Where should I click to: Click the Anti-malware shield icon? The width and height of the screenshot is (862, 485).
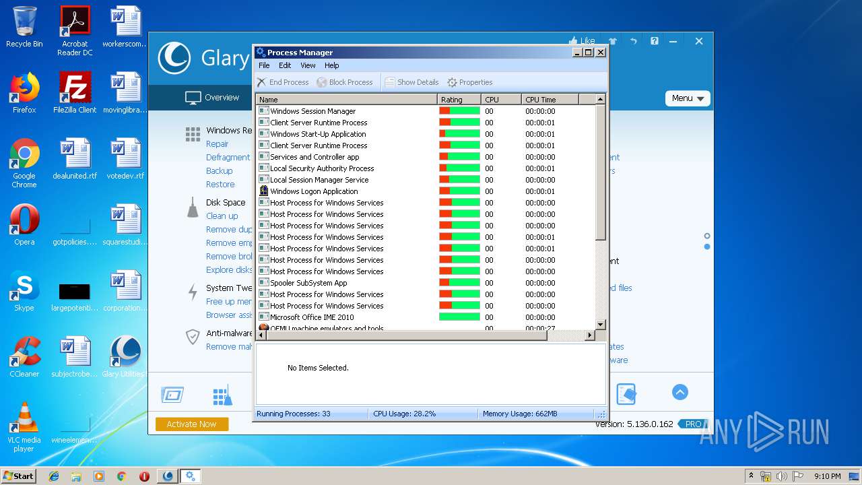point(193,337)
